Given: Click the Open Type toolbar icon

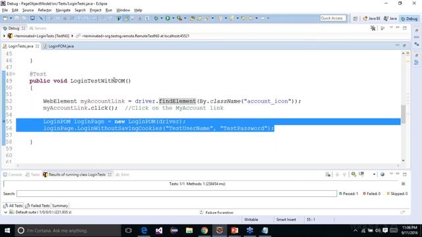Looking at the screenshot, I should [192, 18].
